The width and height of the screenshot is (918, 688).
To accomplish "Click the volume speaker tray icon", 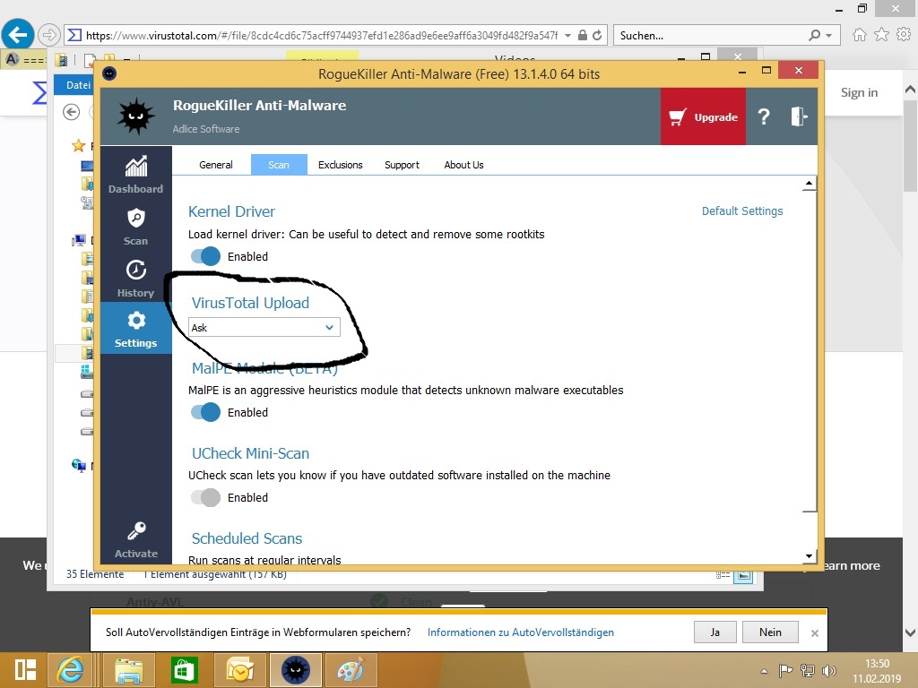I will point(829,670).
